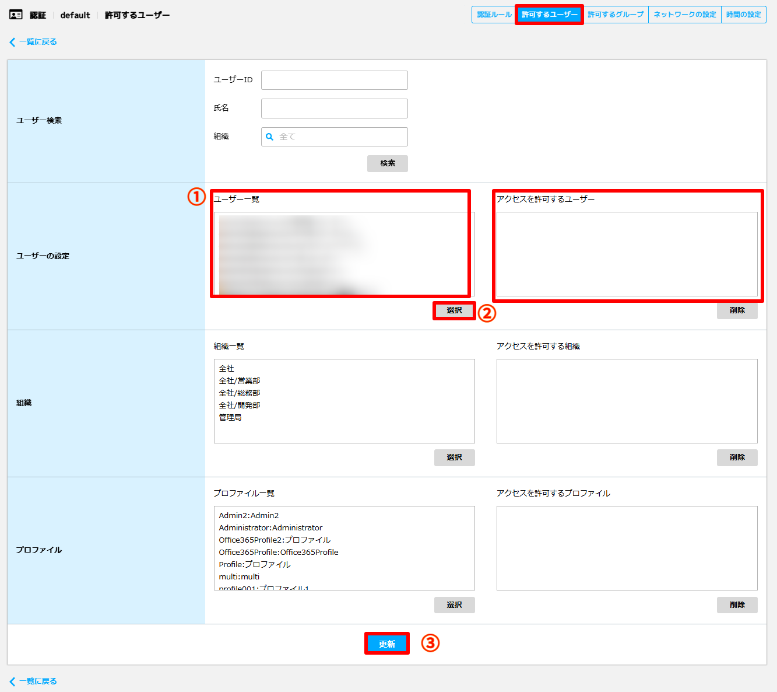
Task: Click the back chevron at the top 一覧に戻る
Action: [x=12, y=42]
